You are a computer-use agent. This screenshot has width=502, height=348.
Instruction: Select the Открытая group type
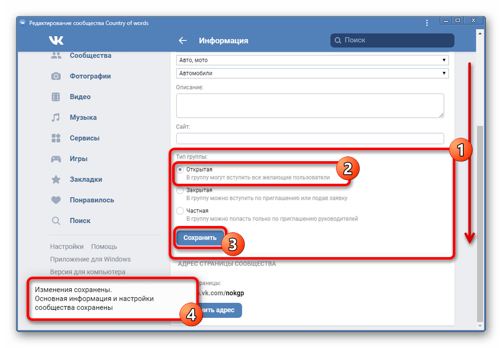(x=180, y=170)
